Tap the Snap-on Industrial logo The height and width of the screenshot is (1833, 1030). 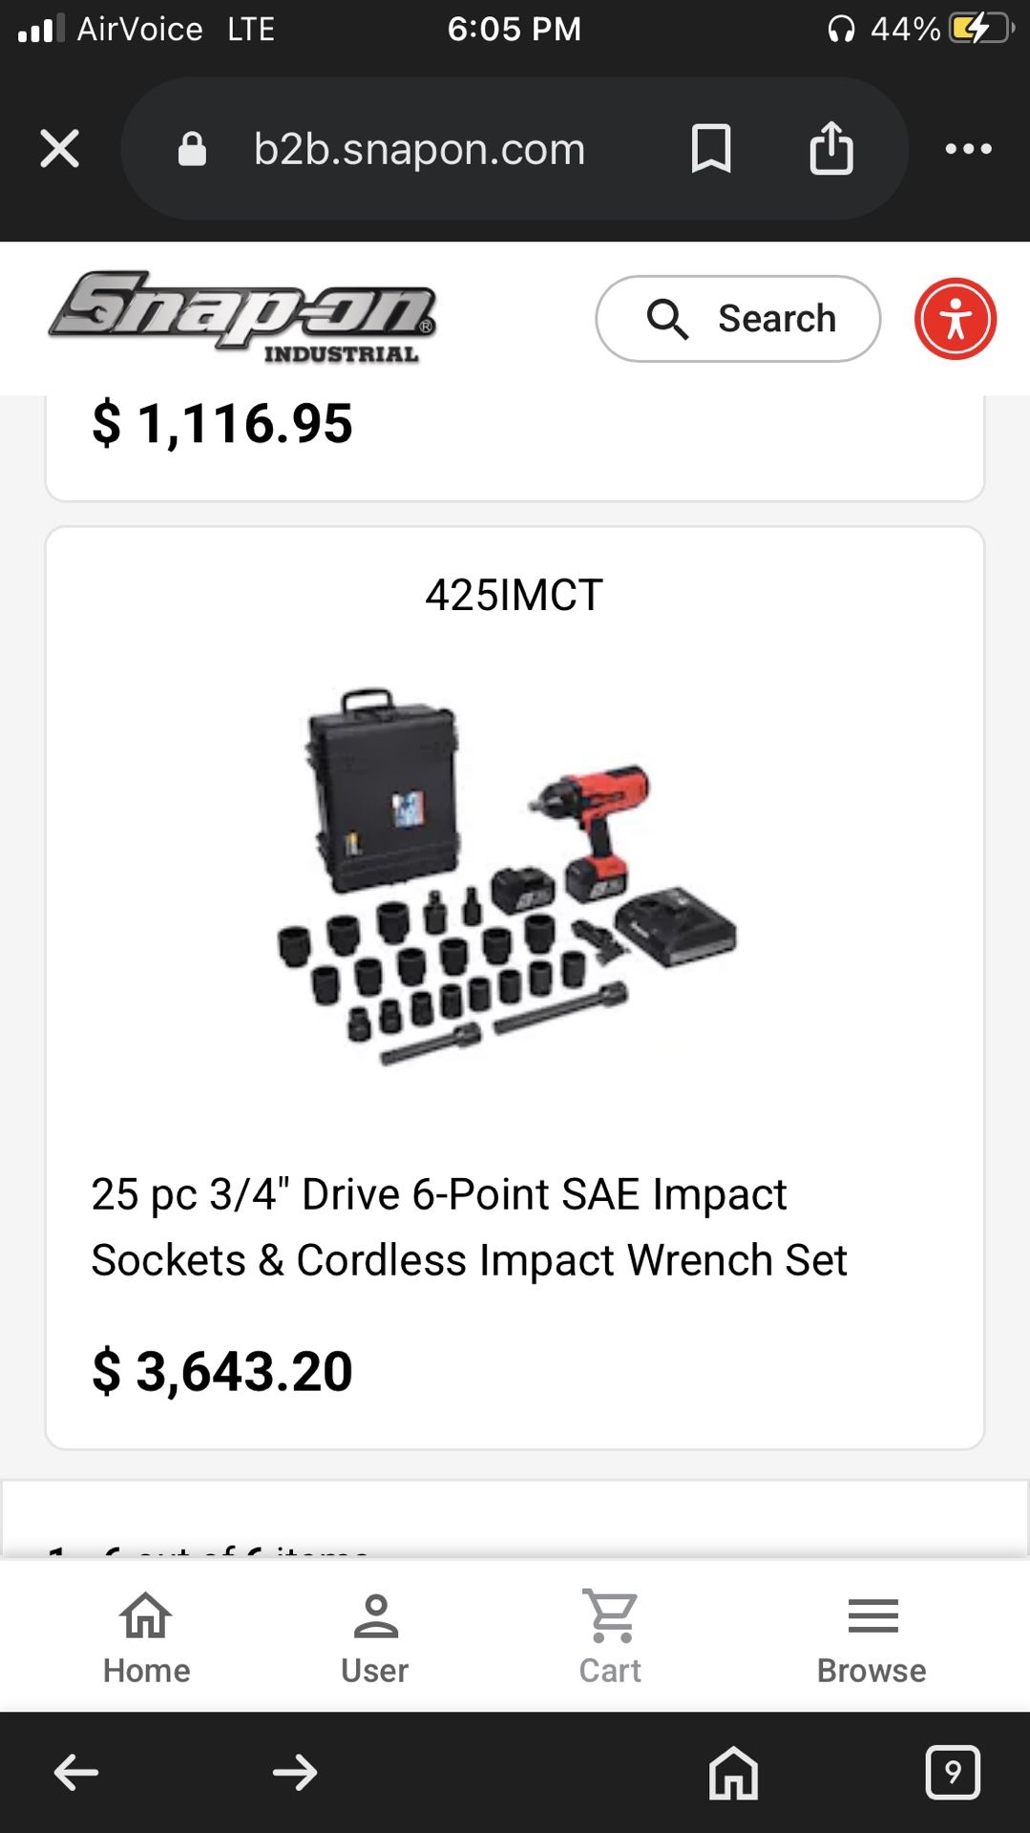click(243, 316)
